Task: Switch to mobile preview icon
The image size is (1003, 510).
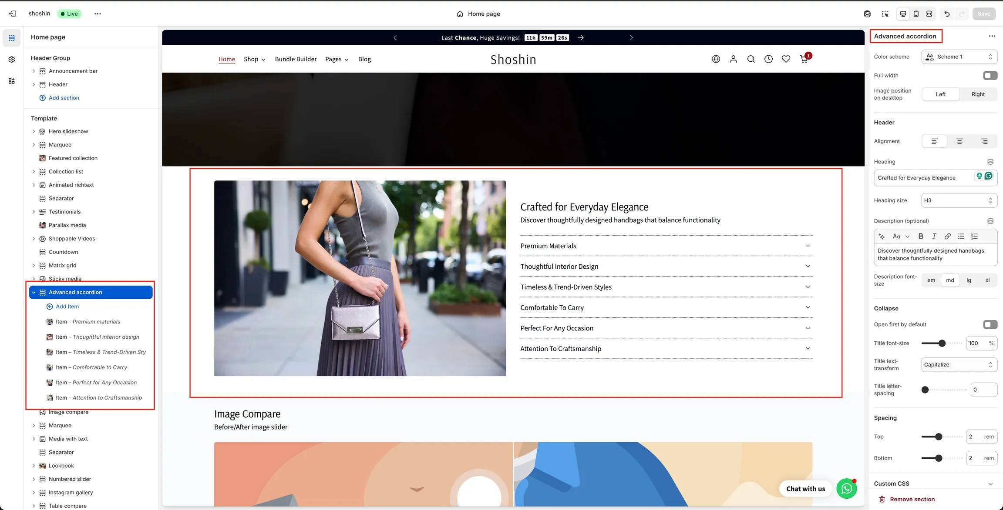Action: pos(916,14)
